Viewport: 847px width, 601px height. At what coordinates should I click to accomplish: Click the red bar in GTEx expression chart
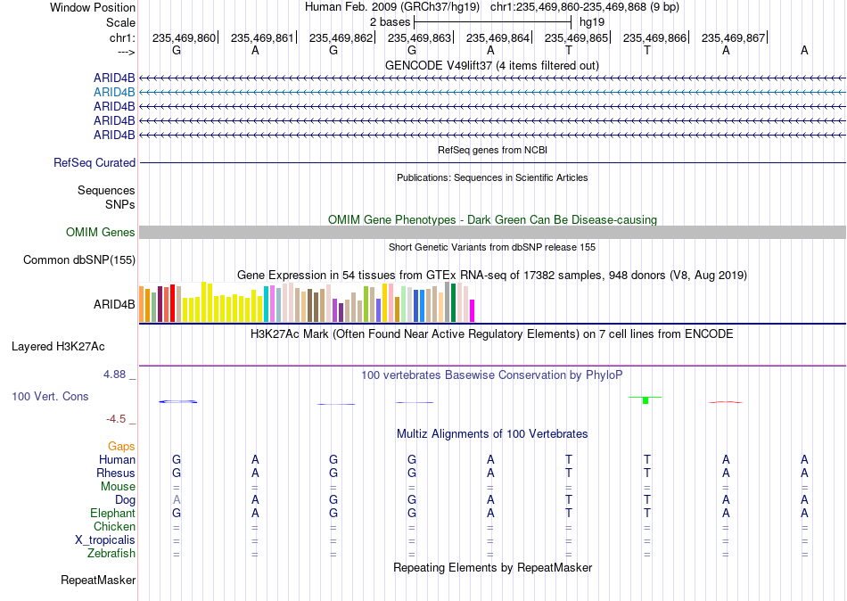pos(172,303)
